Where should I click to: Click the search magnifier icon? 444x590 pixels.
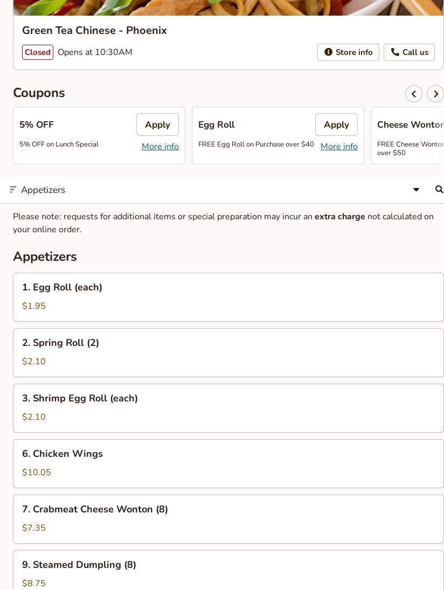pos(439,190)
